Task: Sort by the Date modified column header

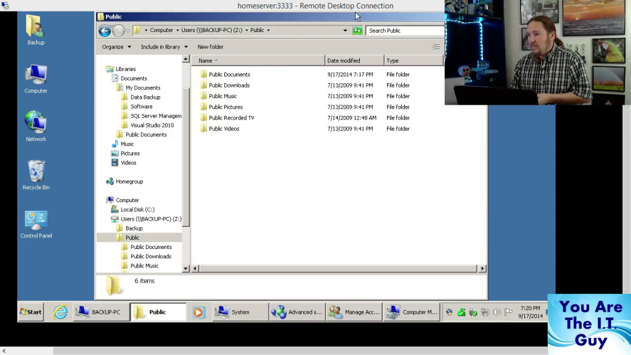Action: [x=354, y=61]
